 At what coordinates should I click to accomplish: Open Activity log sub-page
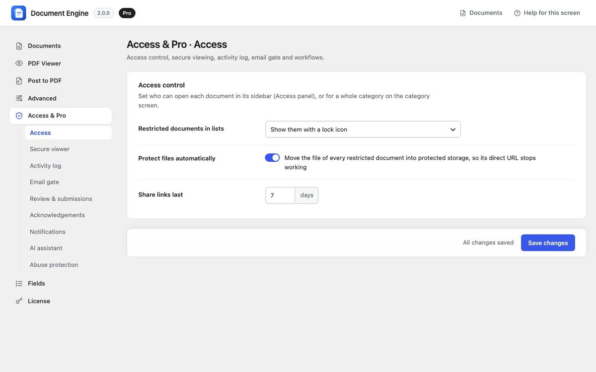pos(69,166)
